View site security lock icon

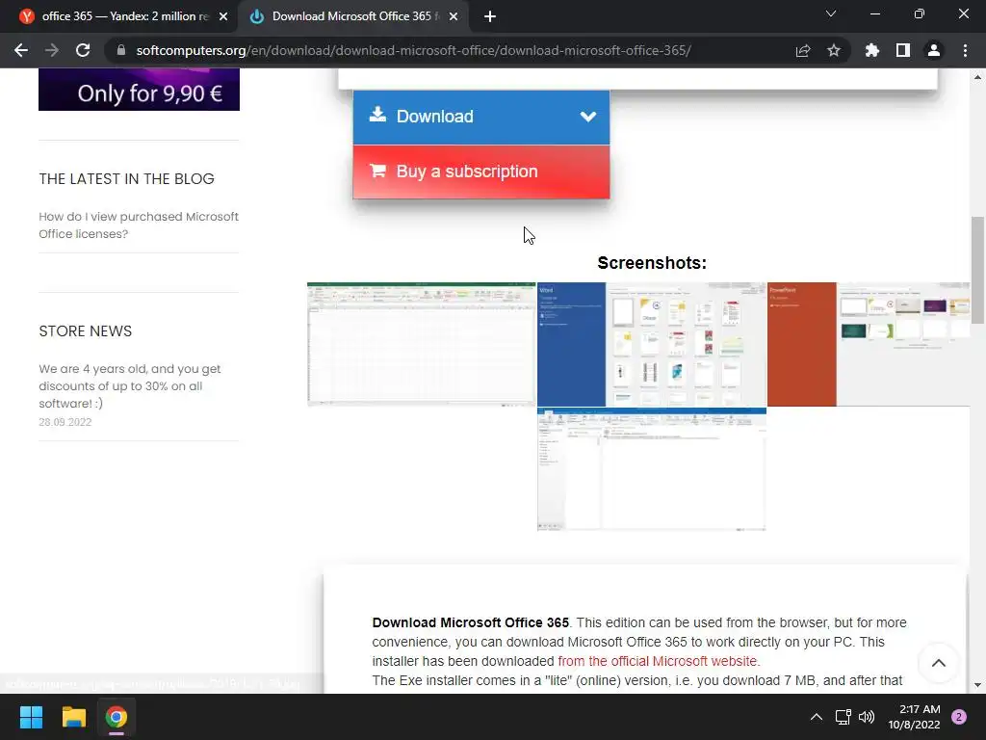click(120, 50)
